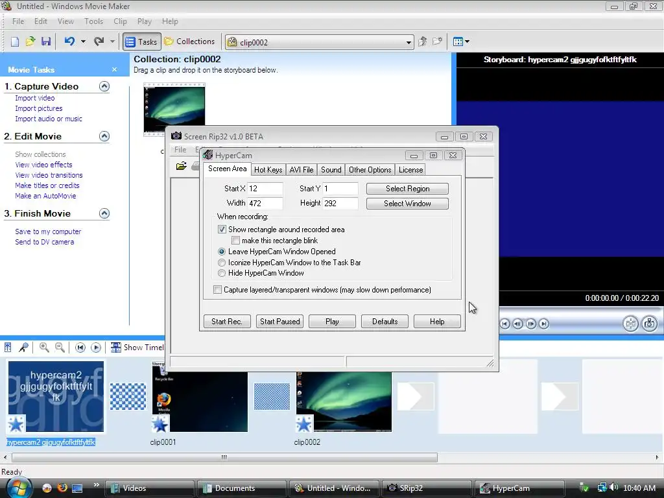
Task: Open the View menu
Action: 65,21
